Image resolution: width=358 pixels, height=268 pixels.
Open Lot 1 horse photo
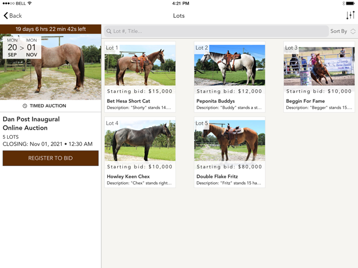click(140, 65)
